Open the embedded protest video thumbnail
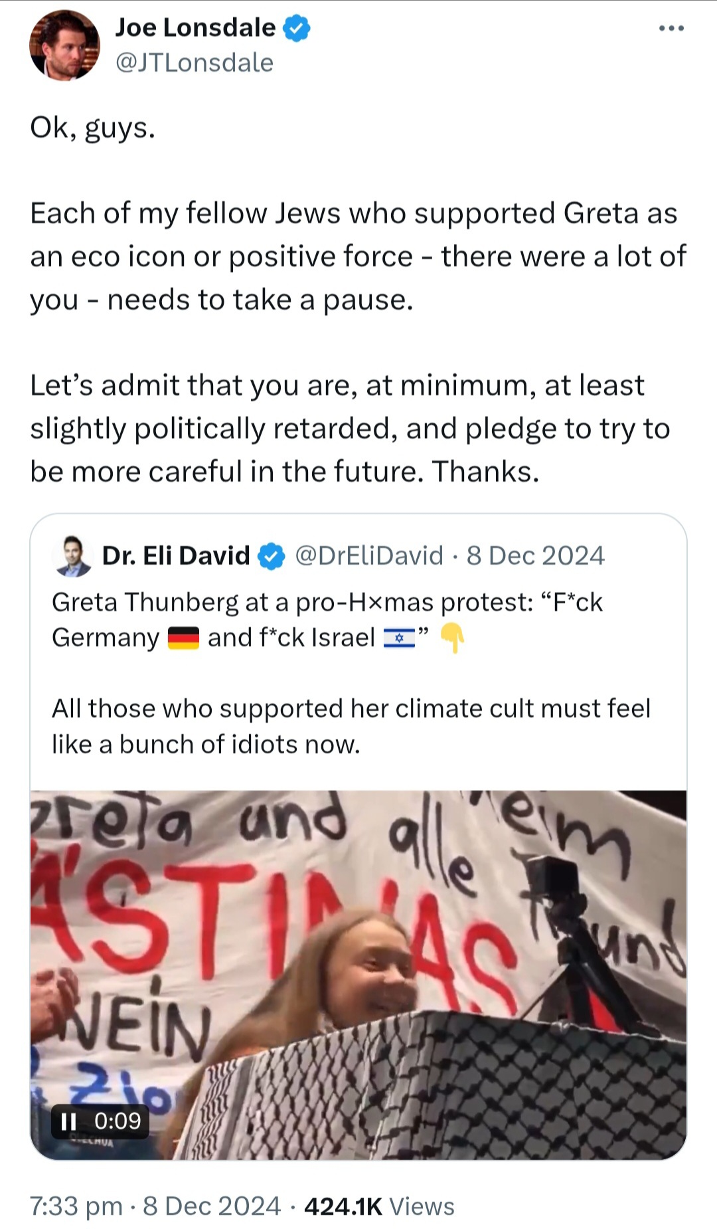 click(358, 975)
